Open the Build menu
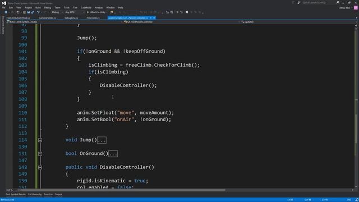Screen dimensions: 359x202 (38, 7)
